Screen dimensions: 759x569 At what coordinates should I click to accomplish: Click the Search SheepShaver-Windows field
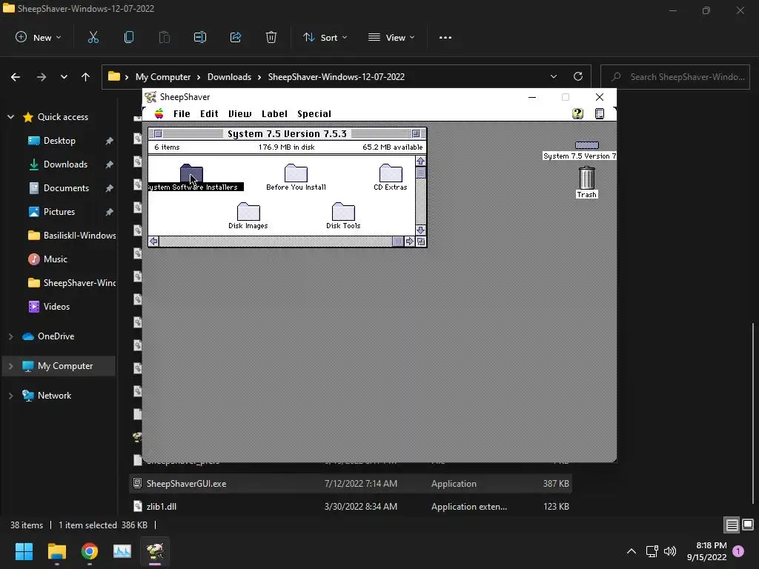tap(675, 77)
